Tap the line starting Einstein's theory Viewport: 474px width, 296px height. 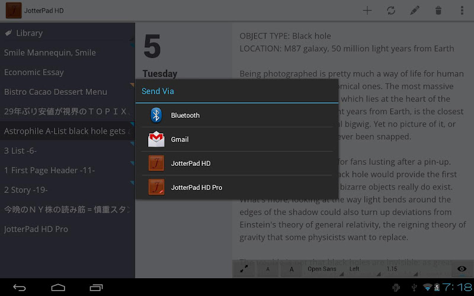click(x=353, y=224)
